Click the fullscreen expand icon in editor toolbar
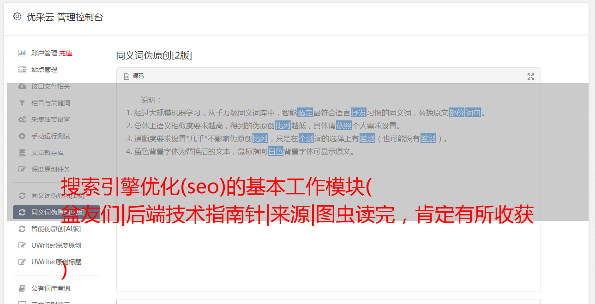The width and height of the screenshot is (595, 304). pos(531,77)
